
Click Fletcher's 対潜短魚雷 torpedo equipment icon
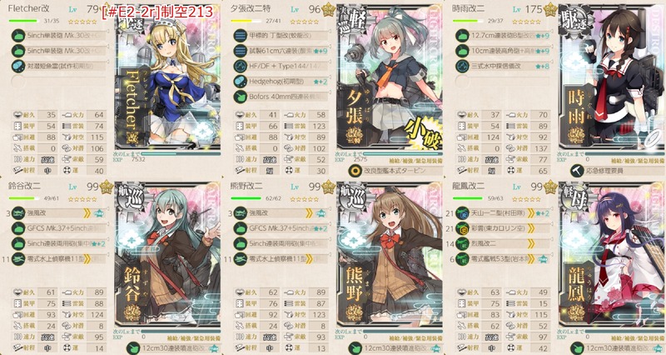click(18, 67)
